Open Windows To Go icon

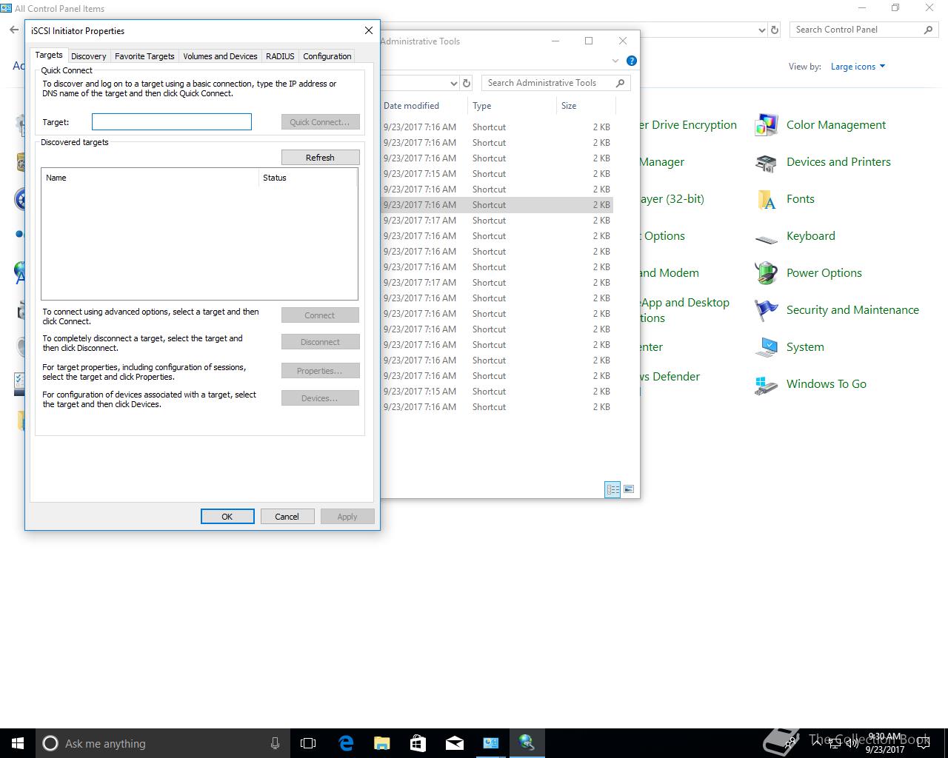pyautogui.click(x=766, y=384)
